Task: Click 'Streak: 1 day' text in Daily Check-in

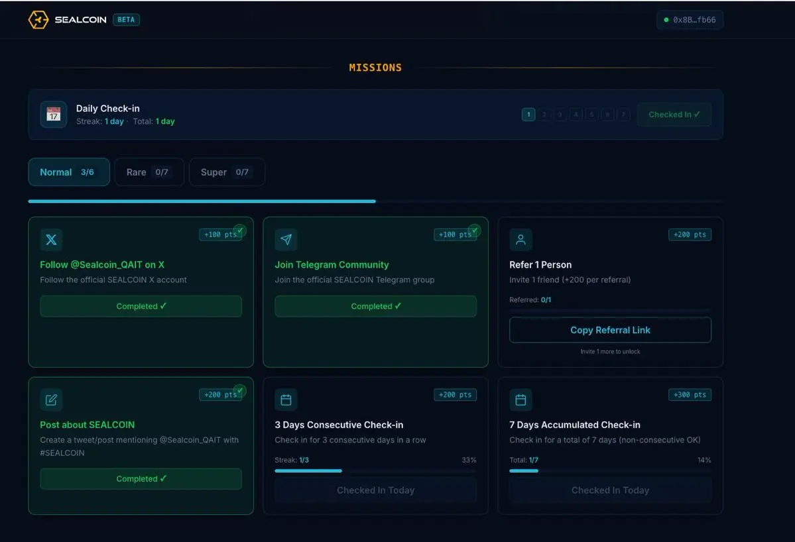Action: click(x=100, y=121)
